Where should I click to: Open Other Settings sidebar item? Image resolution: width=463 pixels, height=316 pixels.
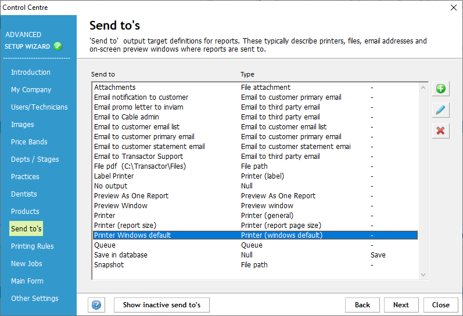coord(35,299)
